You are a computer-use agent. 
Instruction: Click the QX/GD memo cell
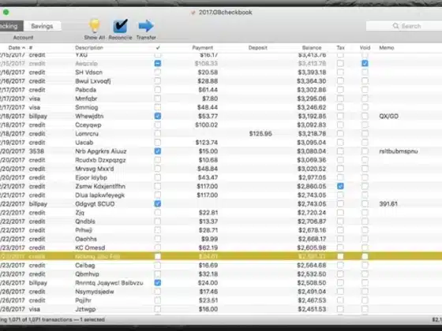tap(388, 116)
